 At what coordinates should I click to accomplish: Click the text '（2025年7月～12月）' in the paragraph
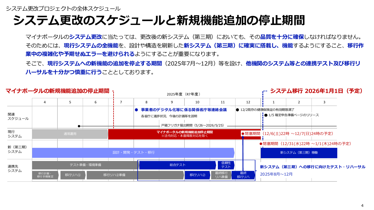[189, 63]
